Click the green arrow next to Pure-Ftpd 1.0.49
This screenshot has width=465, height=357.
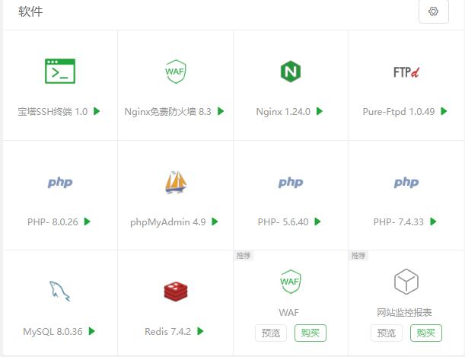pyautogui.click(x=444, y=111)
